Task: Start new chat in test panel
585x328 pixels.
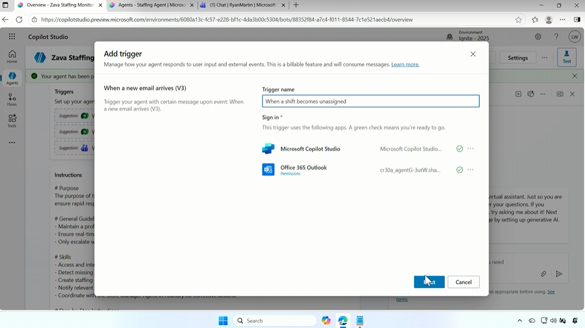Action: [x=518, y=94]
